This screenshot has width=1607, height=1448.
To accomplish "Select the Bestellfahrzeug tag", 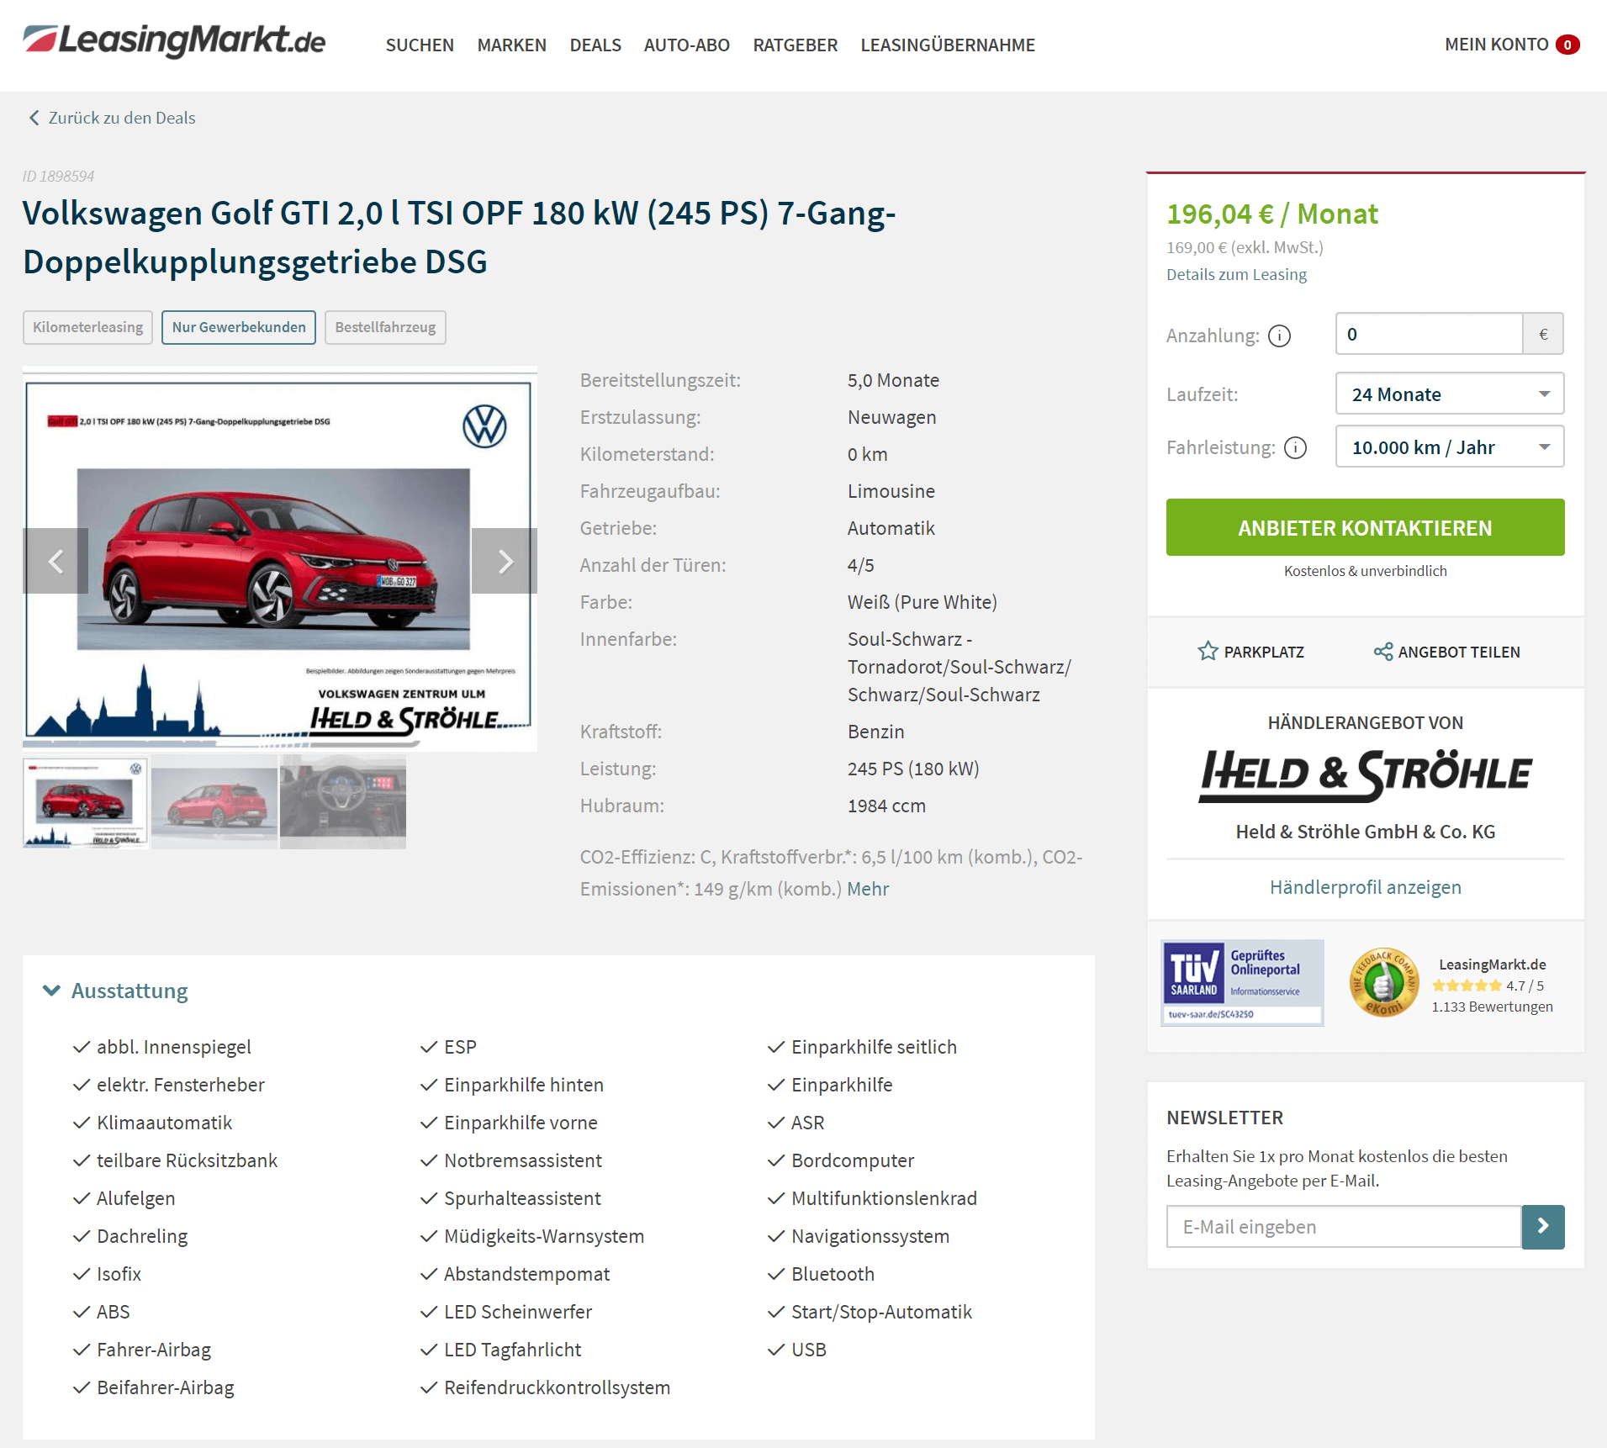I will 385,327.
